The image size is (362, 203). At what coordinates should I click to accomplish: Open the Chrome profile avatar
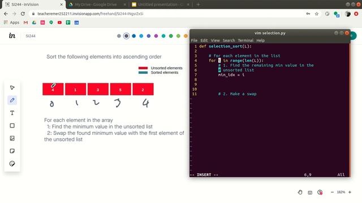(x=348, y=14)
